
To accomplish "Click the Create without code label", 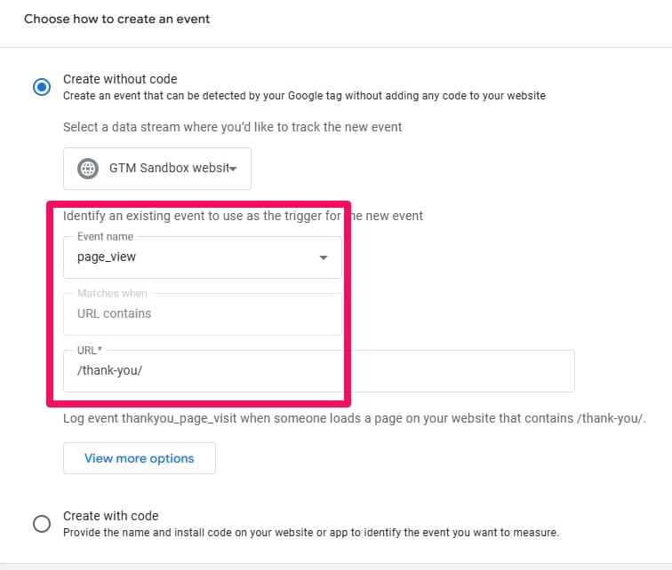I will tap(120, 79).
